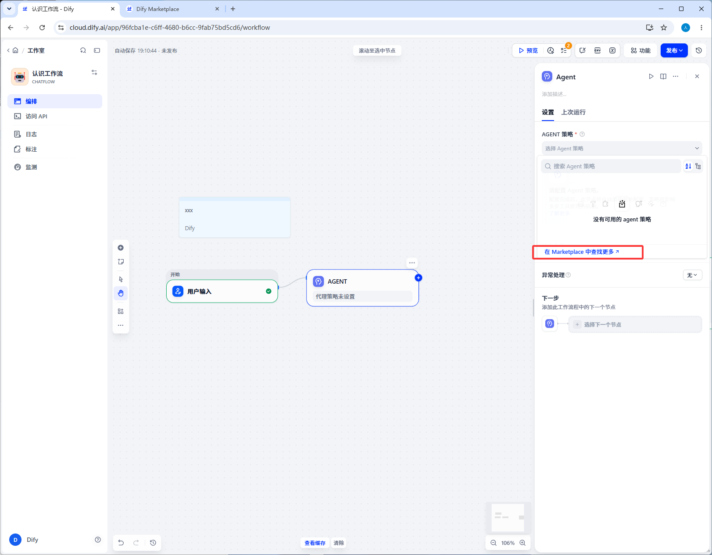Open the 标注 annotations section
The height and width of the screenshot is (555, 712).
55,149
